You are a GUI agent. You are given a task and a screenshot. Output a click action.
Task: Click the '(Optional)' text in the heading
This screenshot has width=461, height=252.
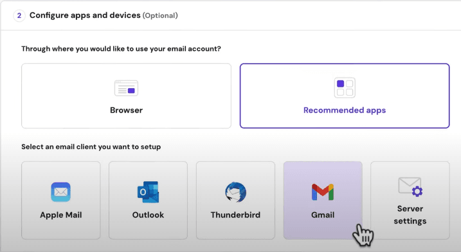coord(160,15)
